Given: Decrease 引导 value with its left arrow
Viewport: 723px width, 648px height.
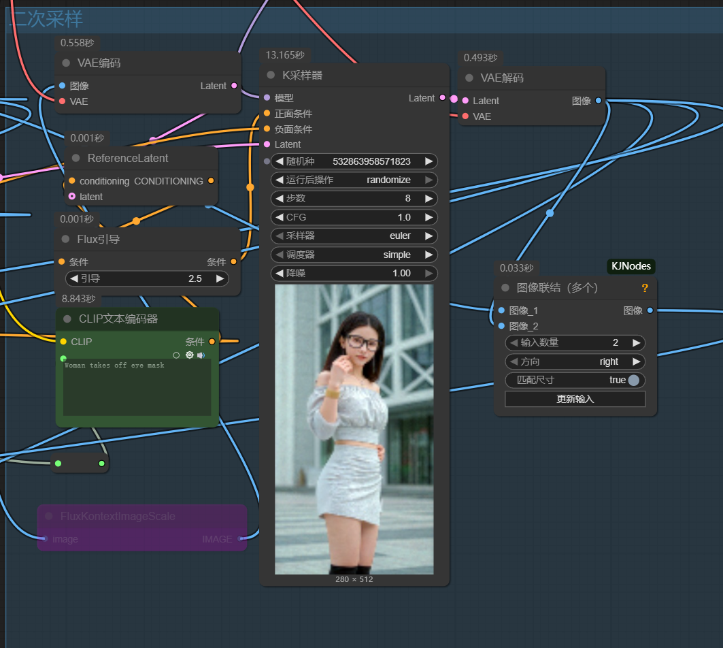Looking at the screenshot, I should point(73,278).
